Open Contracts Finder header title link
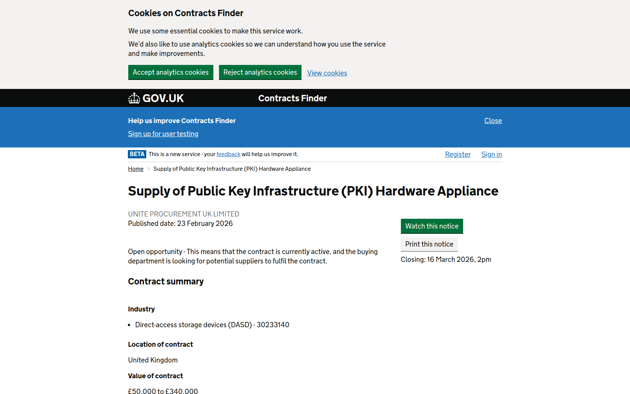This screenshot has height=394, width=630. (292, 98)
